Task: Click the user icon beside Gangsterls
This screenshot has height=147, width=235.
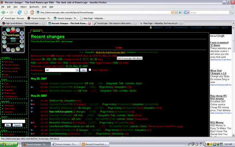Action: (151, 28)
